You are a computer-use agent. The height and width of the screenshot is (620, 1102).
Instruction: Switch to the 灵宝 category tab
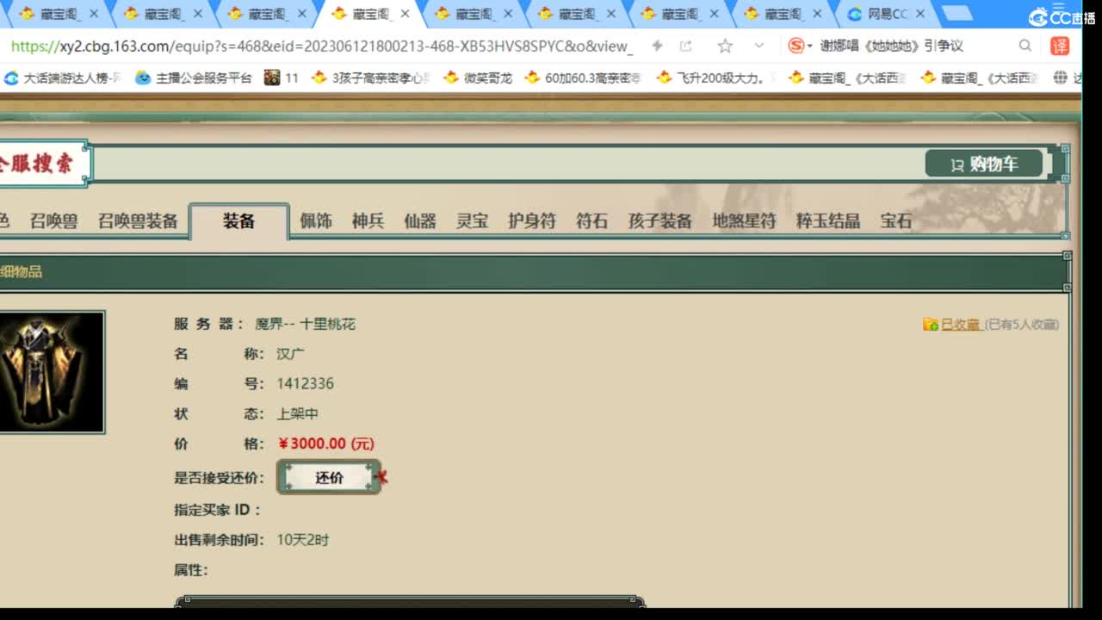pos(472,221)
